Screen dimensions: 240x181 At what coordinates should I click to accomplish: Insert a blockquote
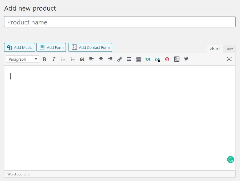tap(82, 59)
